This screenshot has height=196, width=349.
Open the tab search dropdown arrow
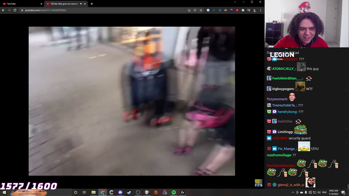235,2
